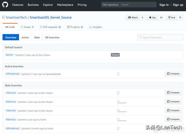Click into the Search branches field
This screenshot has width=186, height=134.
[160, 37]
